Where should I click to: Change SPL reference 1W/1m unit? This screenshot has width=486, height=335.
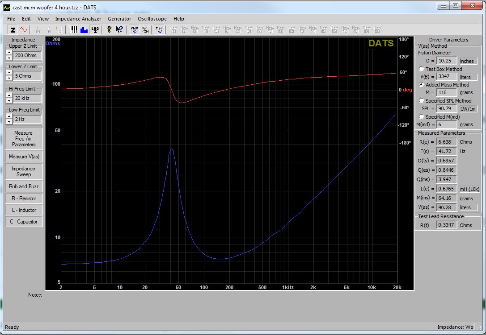[x=468, y=108]
